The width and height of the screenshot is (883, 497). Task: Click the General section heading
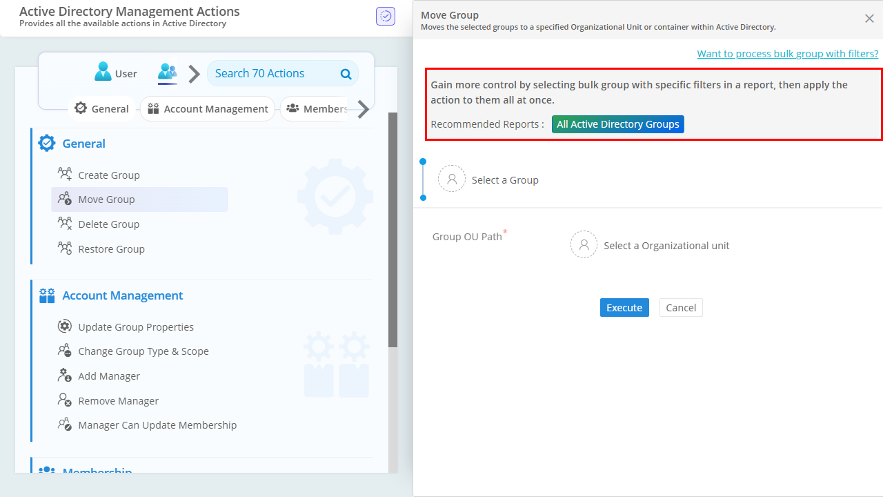(x=84, y=144)
